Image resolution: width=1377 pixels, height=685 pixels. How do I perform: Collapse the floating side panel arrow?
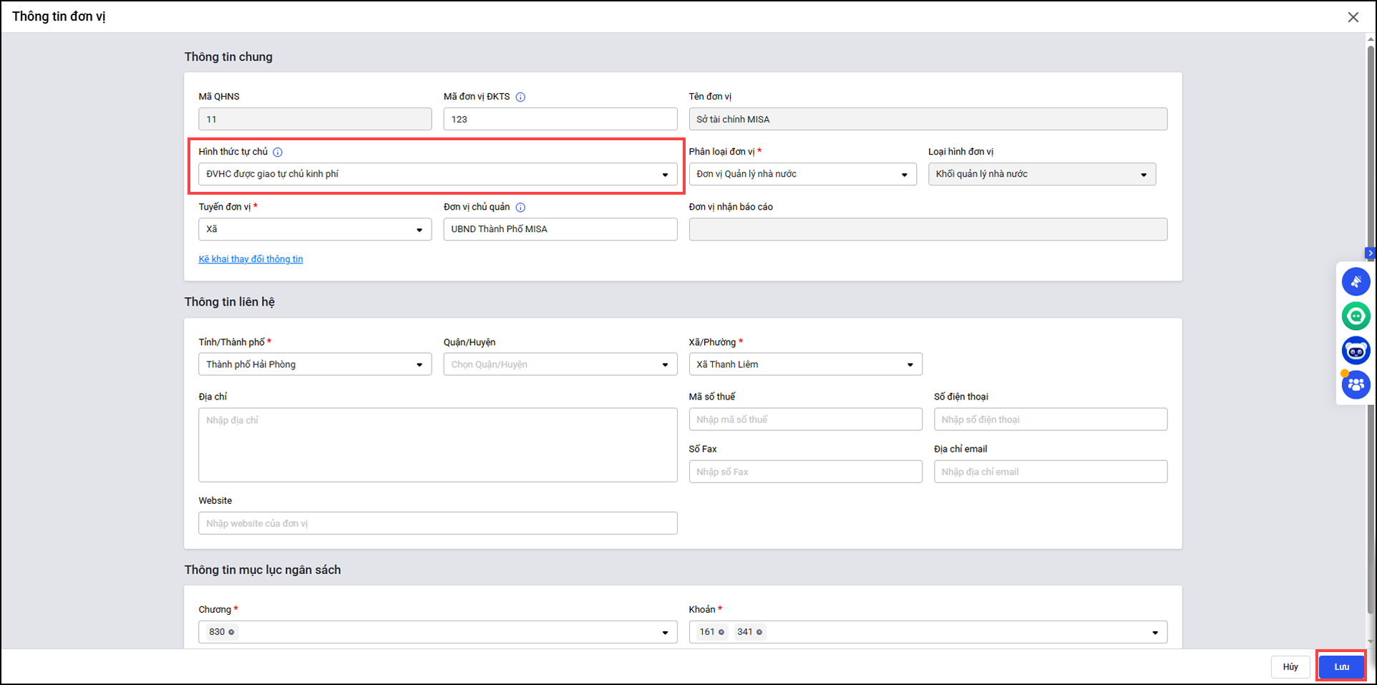[1370, 253]
